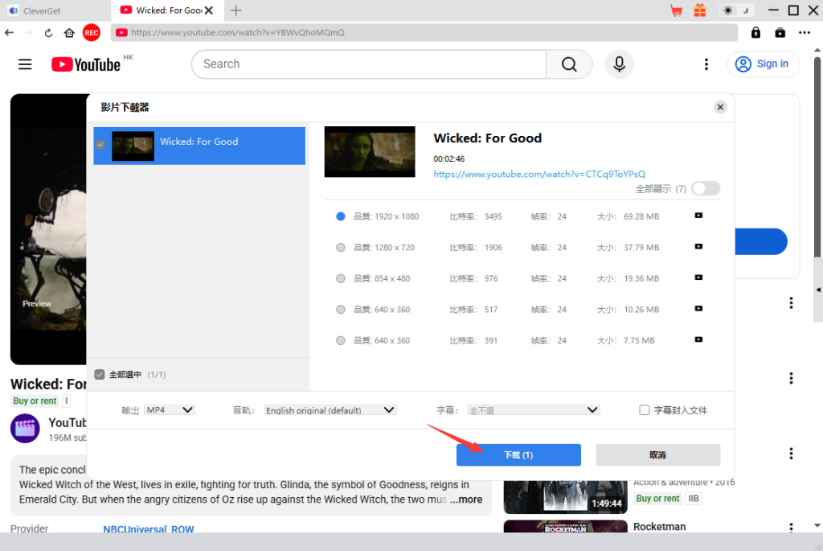Open the subtitle selection dropdown
Viewport: 823px width, 551px height.
coord(534,409)
